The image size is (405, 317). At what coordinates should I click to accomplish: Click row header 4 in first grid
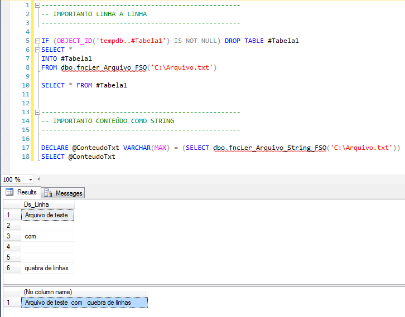pos(12,247)
